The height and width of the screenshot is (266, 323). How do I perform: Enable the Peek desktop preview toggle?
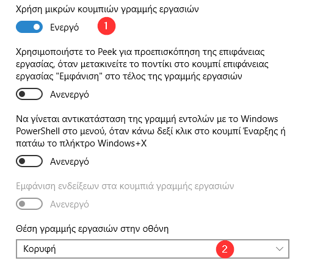(x=29, y=94)
